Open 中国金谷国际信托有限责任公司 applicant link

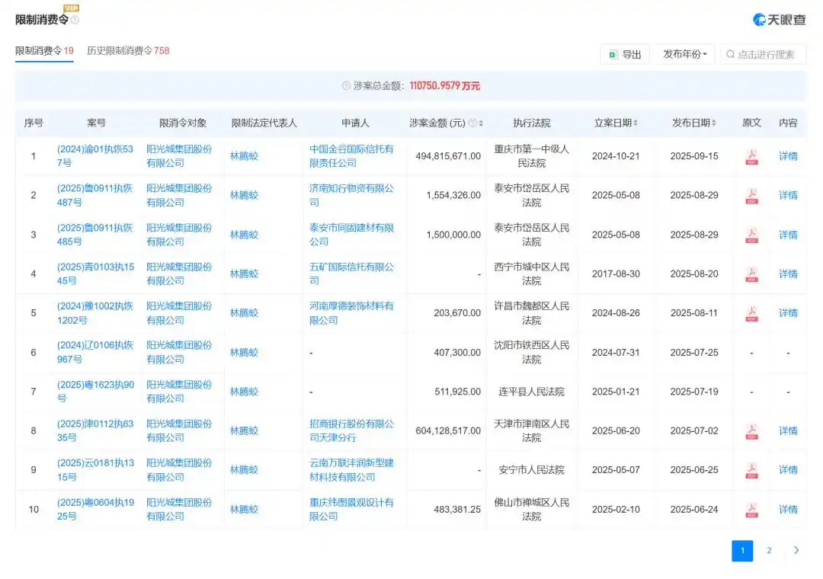[351, 156]
